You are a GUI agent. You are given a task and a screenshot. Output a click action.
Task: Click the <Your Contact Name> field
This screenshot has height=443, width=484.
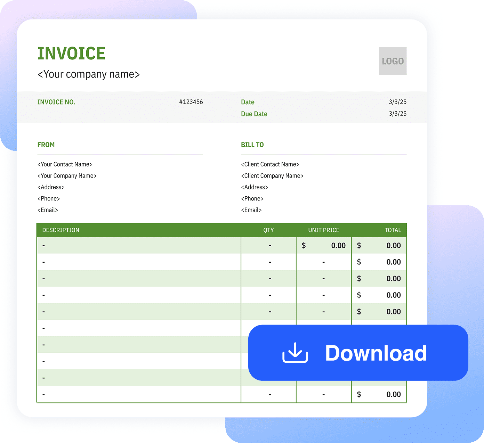click(x=65, y=164)
